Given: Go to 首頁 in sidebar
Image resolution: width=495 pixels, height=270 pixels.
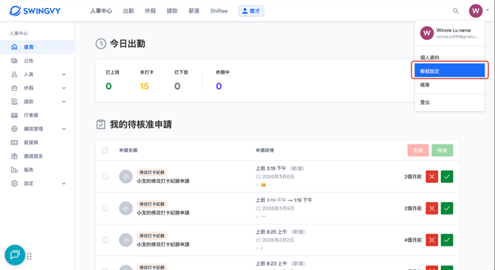Looking at the screenshot, I should (x=37, y=47).
